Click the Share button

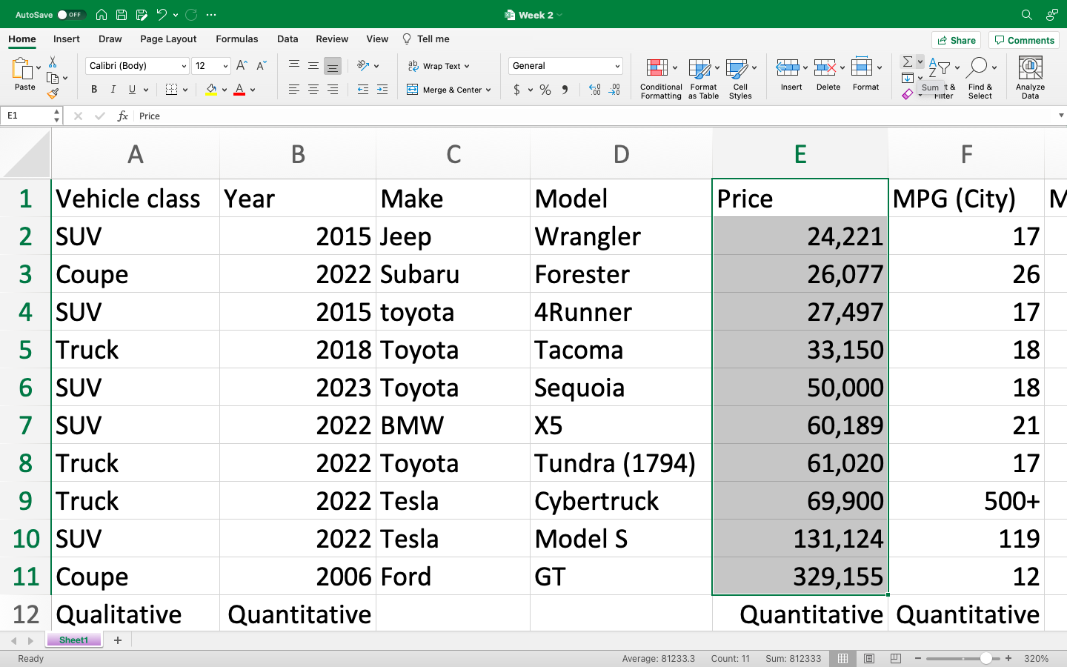click(x=956, y=40)
